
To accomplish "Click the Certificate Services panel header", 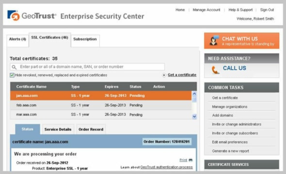I will (242, 164).
